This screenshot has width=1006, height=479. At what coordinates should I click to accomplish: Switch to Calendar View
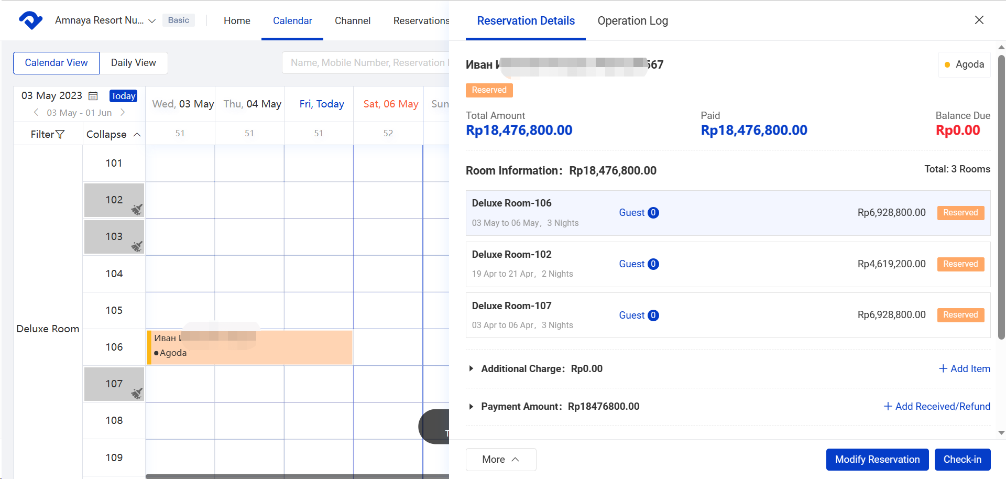click(x=56, y=63)
